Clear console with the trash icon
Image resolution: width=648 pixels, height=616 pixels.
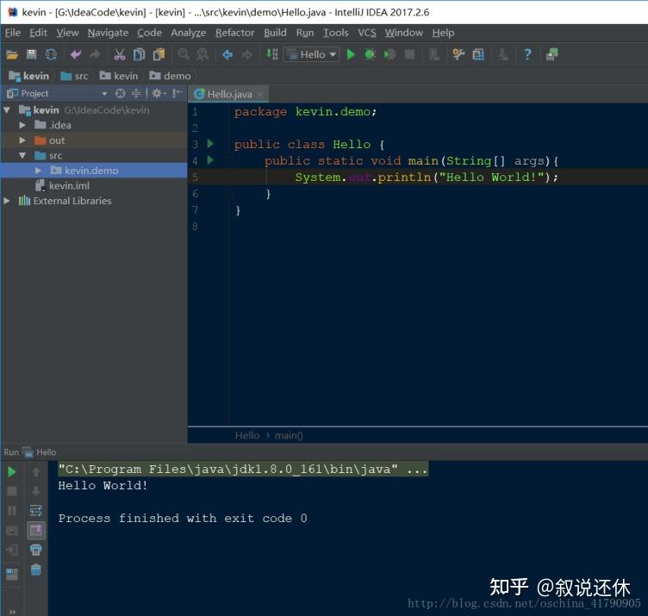tap(36, 569)
